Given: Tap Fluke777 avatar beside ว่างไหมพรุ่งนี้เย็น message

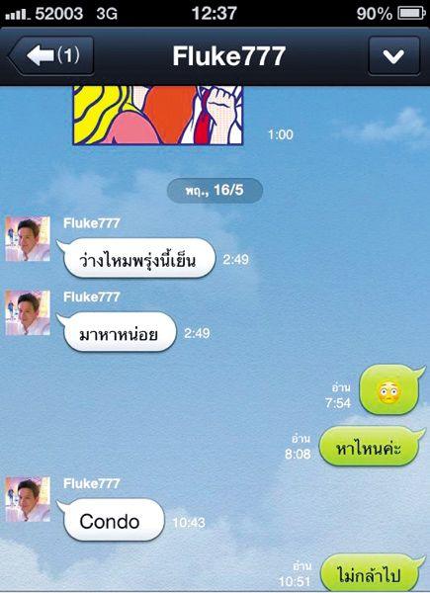Looking at the screenshot, I should click(x=28, y=238).
